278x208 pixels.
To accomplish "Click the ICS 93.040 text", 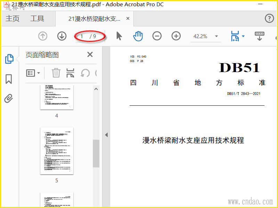I will (138, 57).
